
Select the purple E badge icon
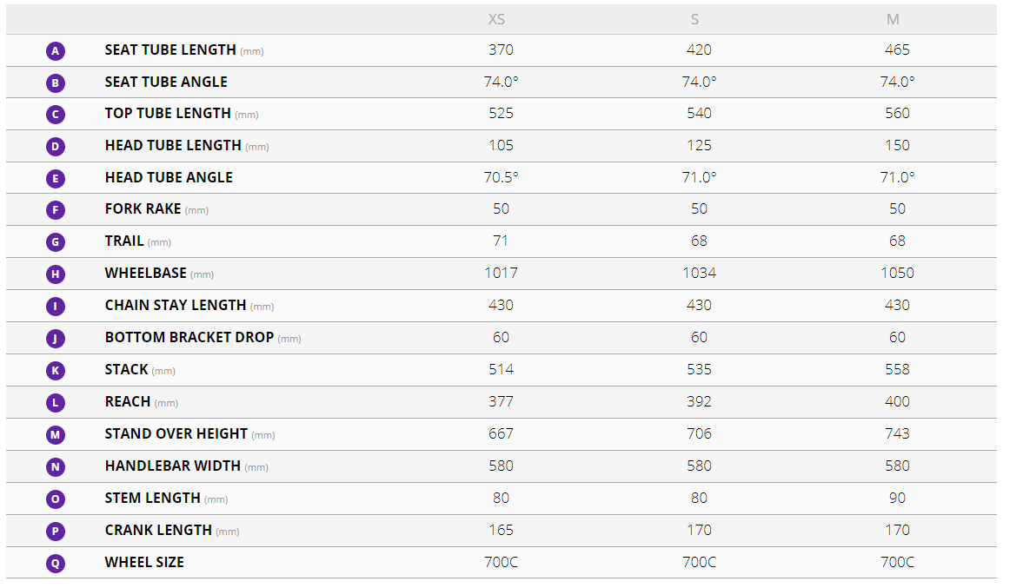point(56,179)
